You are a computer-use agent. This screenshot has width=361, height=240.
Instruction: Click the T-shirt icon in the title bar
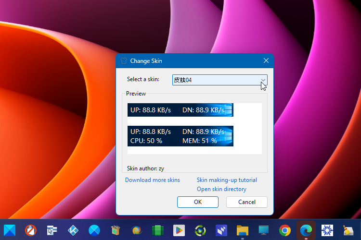coord(124,61)
